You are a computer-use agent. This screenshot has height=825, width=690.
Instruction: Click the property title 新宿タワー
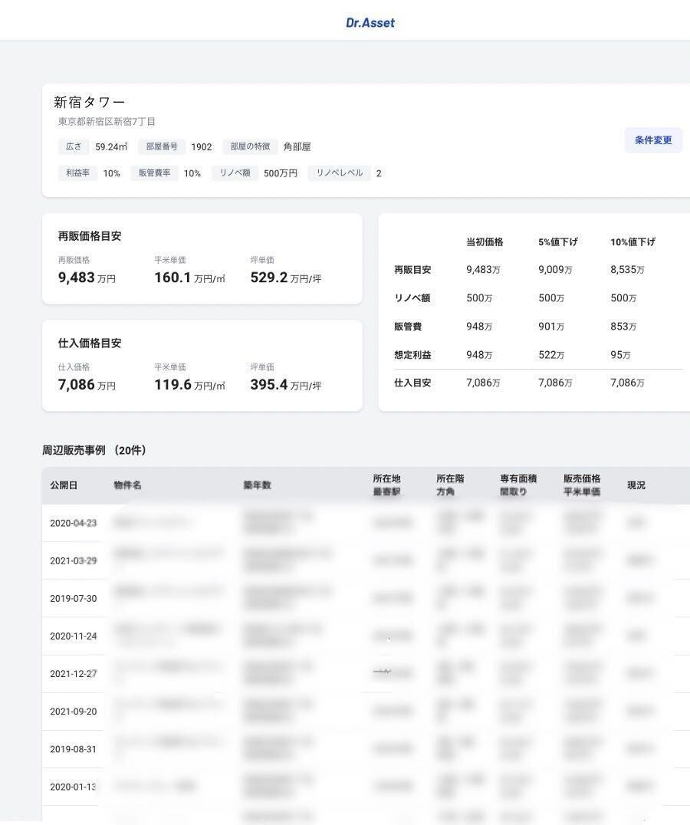89,100
